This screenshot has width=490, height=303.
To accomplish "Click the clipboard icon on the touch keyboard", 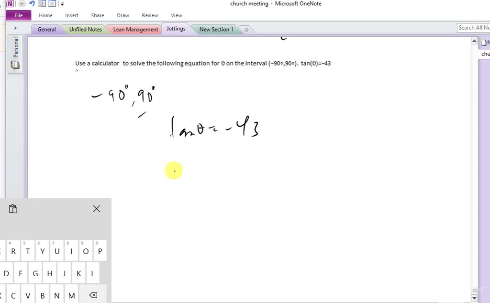I will click(x=13, y=209).
